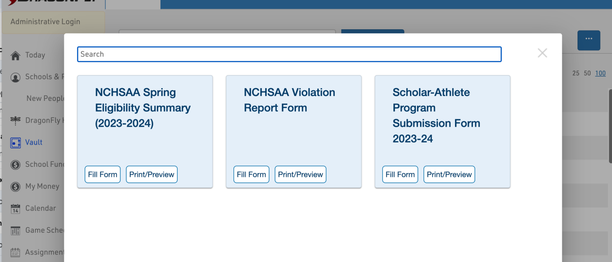Open School Funds dollar icon
Viewport: 612px width, 262px height.
click(x=15, y=165)
